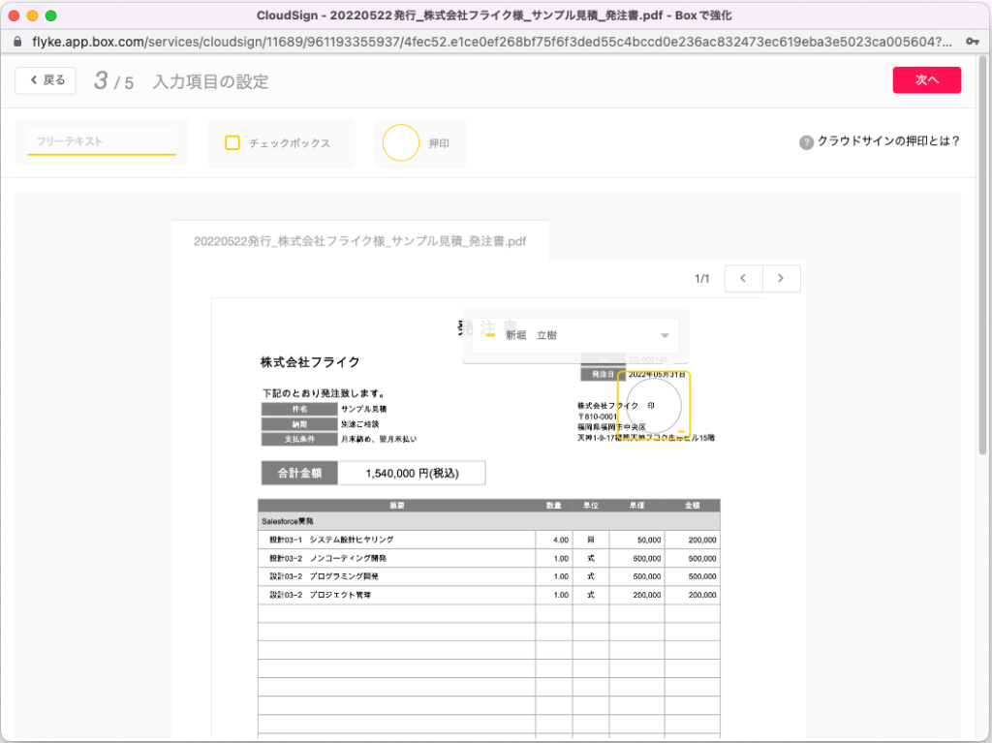Click the flyke.app.box.com URL address
992x743 pixels.
[491, 42]
